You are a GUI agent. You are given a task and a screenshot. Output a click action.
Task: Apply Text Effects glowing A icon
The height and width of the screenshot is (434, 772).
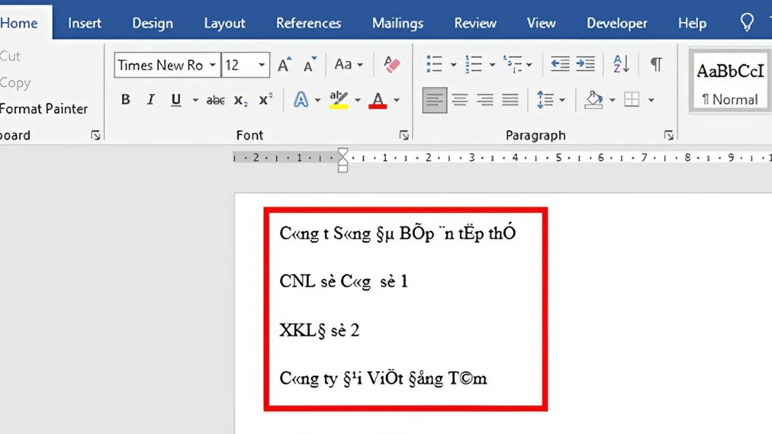[x=300, y=100]
